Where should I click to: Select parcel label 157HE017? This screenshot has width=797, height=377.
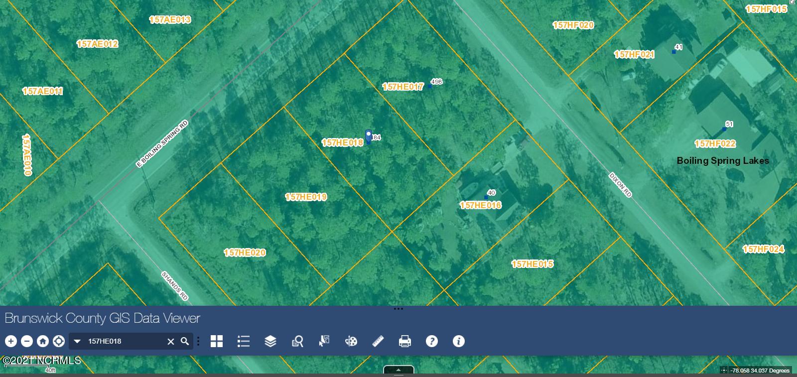403,87
